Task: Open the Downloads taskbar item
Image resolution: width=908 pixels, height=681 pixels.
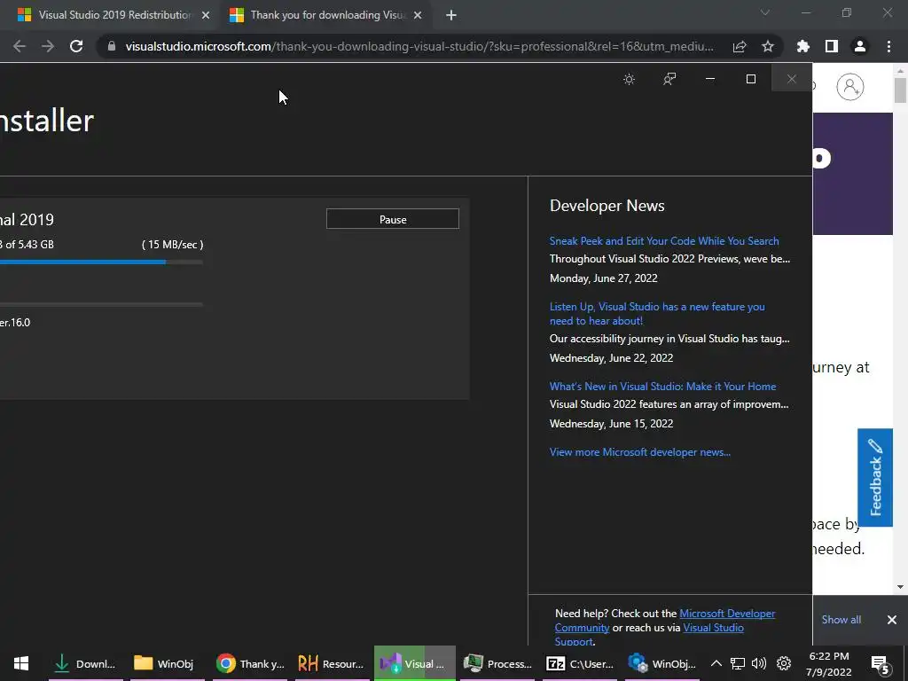Action: coord(86,663)
